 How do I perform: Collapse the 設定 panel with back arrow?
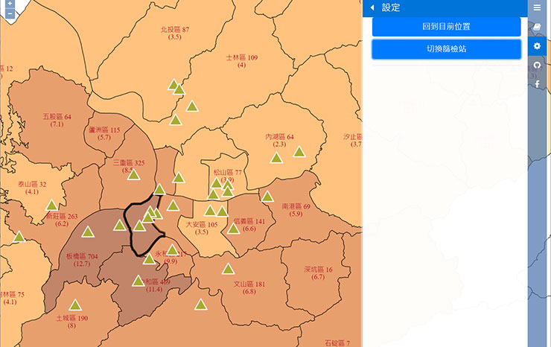click(372, 7)
